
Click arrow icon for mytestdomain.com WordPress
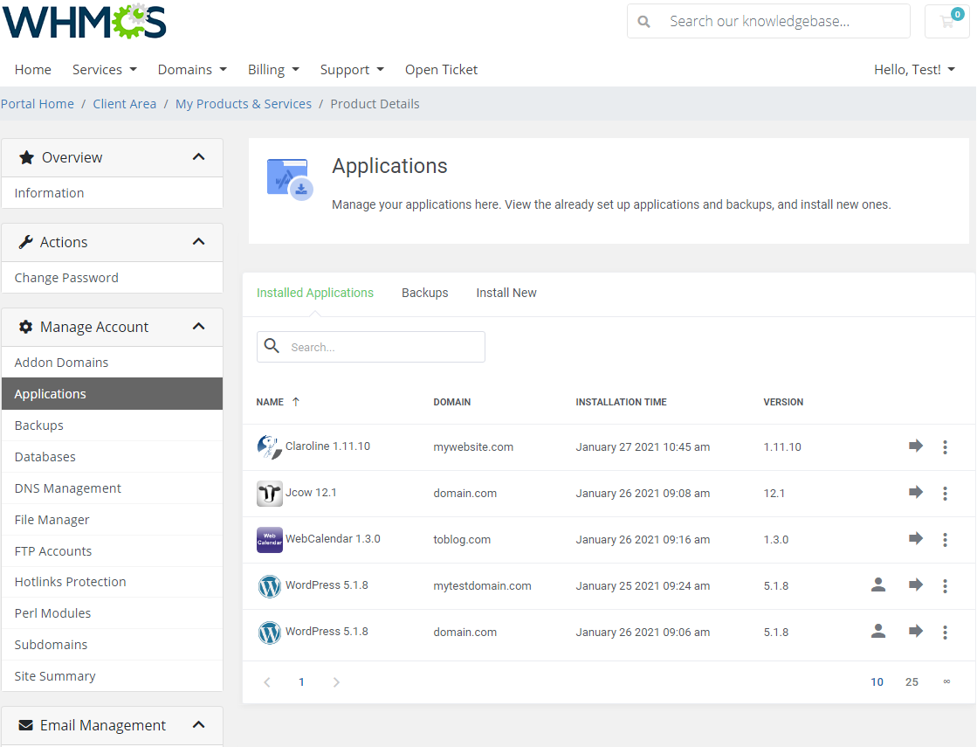tap(915, 584)
